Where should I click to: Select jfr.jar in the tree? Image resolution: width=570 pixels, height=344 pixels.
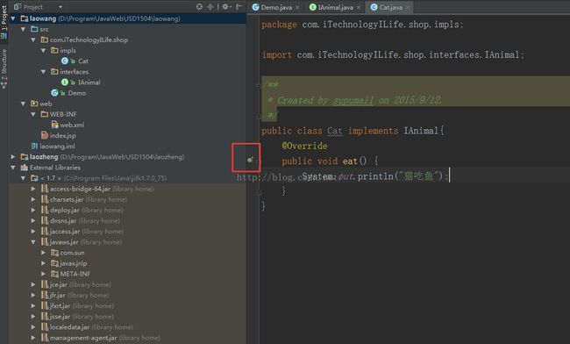(57, 295)
